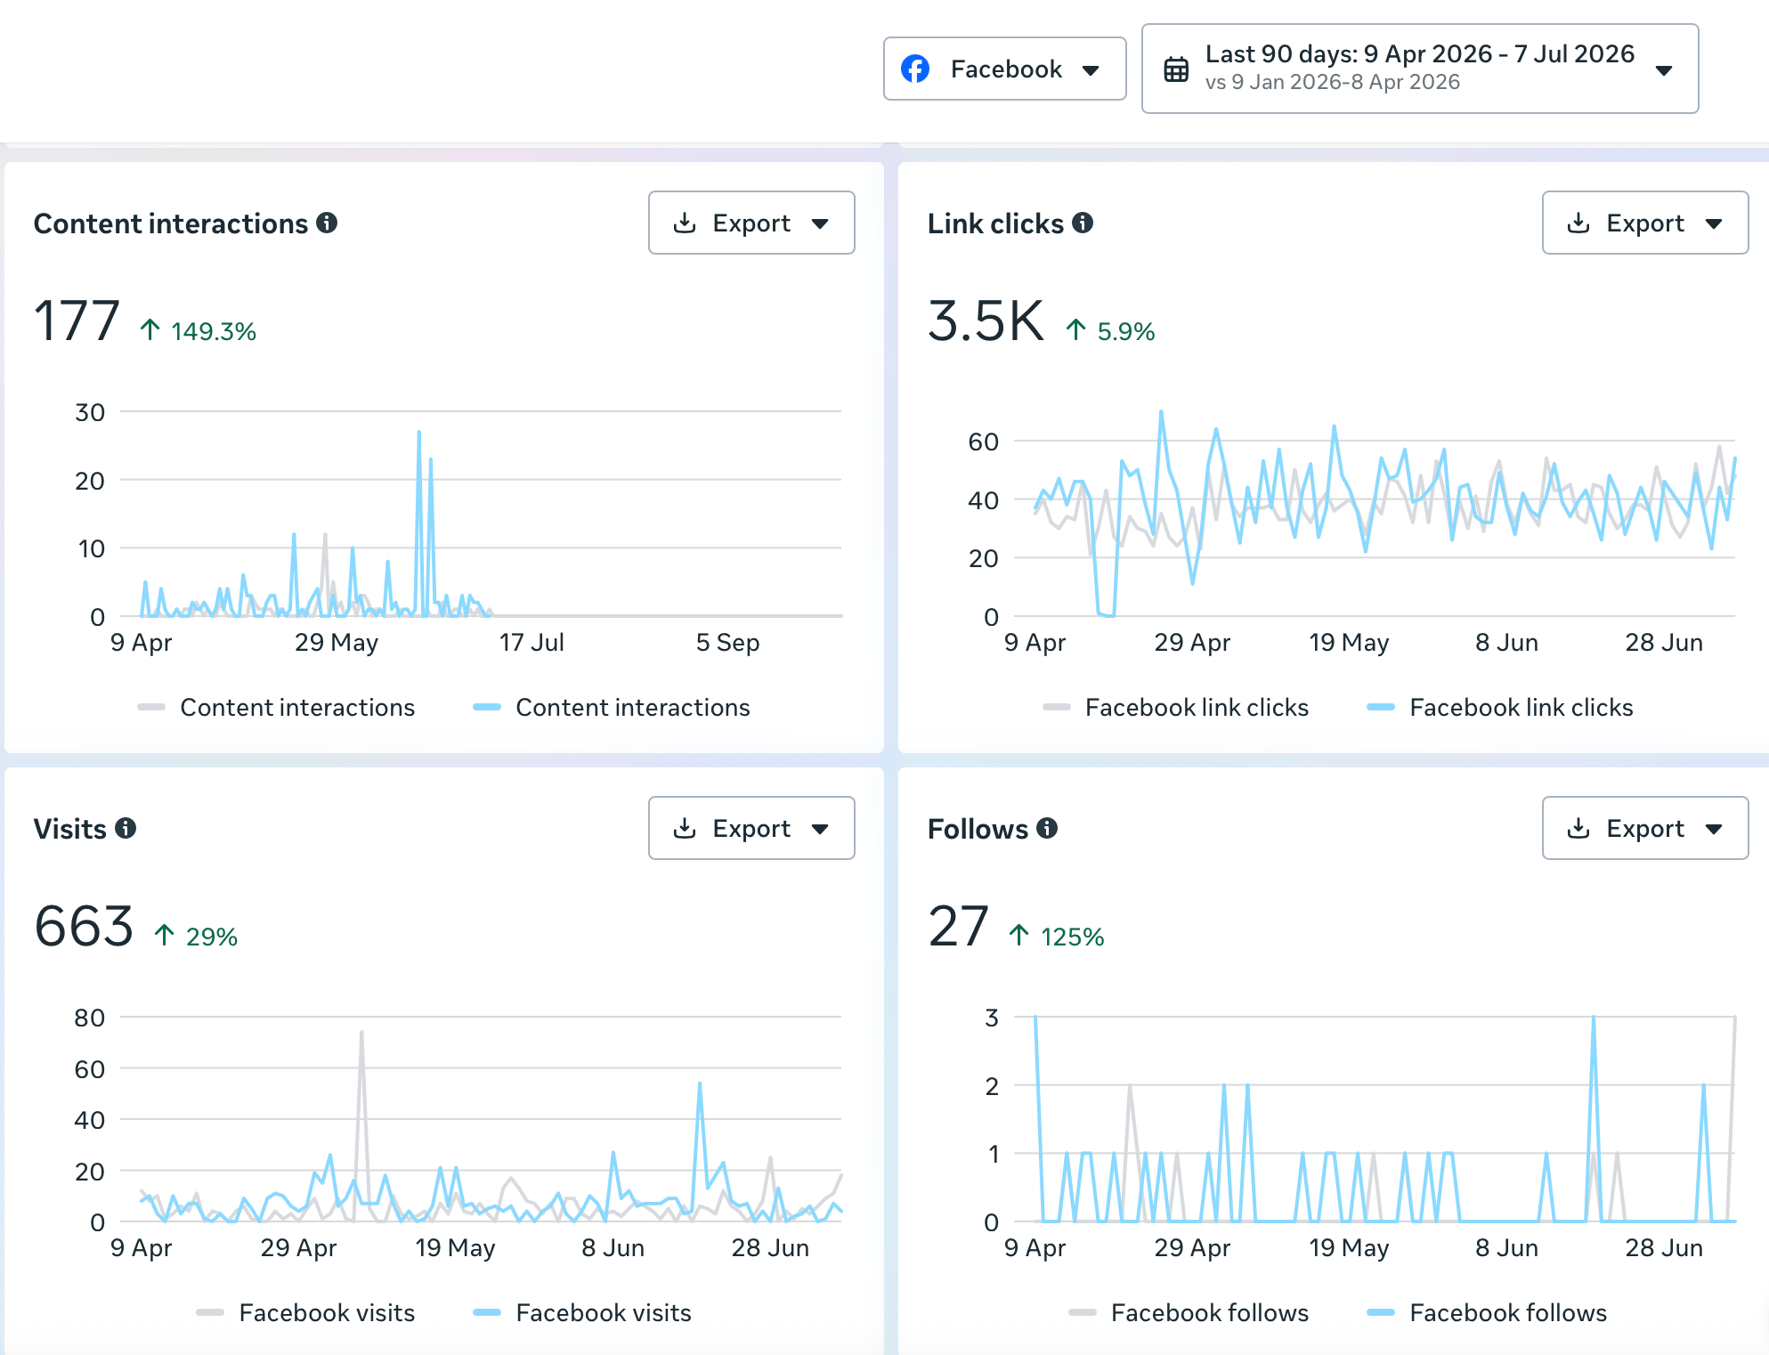The height and width of the screenshot is (1355, 1769).
Task: Click the 29% Visits increase indicator
Action: [x=195, y=937]
